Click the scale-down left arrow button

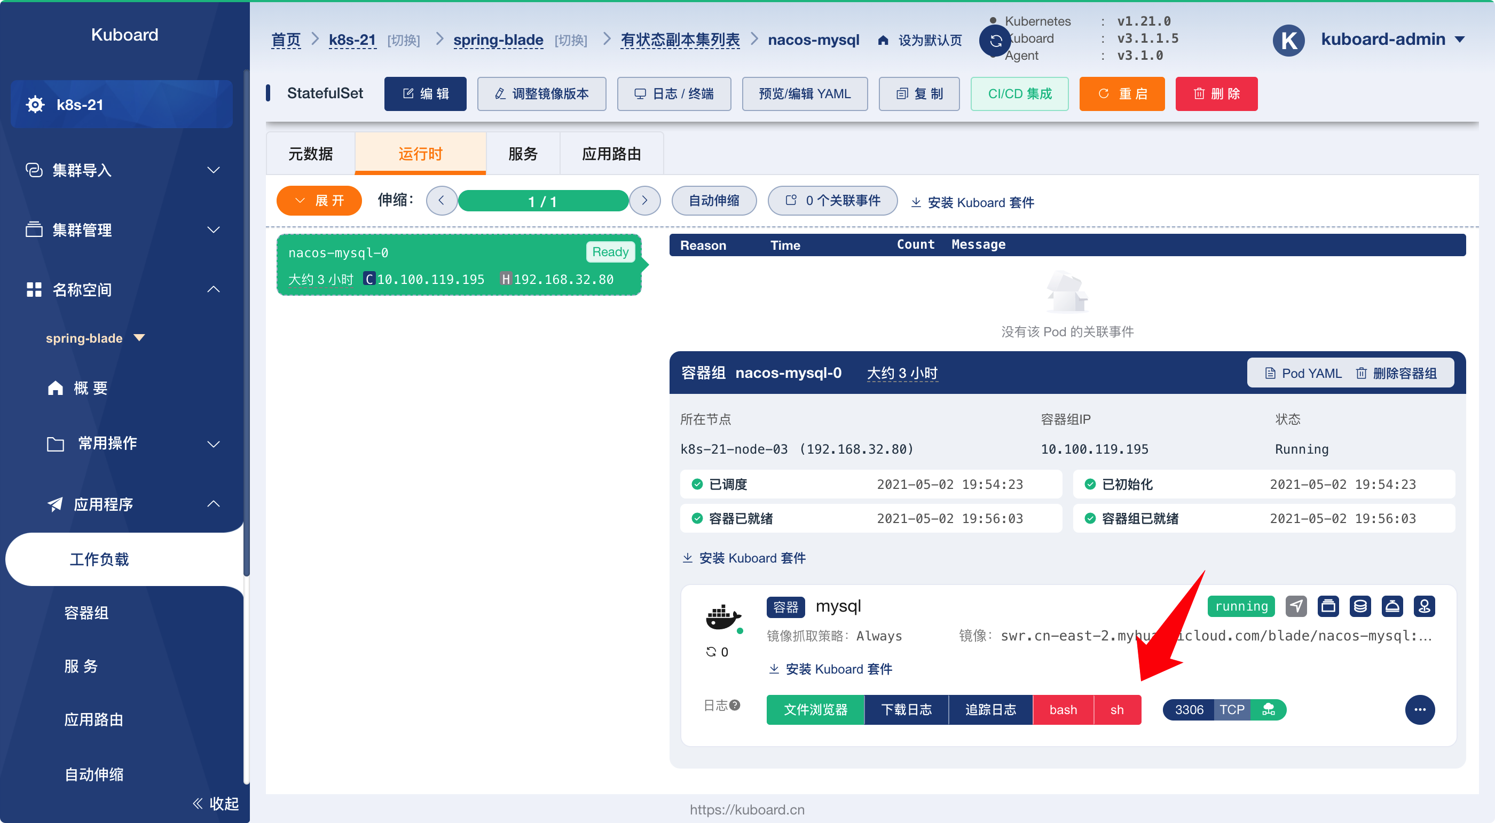[441, 201]
